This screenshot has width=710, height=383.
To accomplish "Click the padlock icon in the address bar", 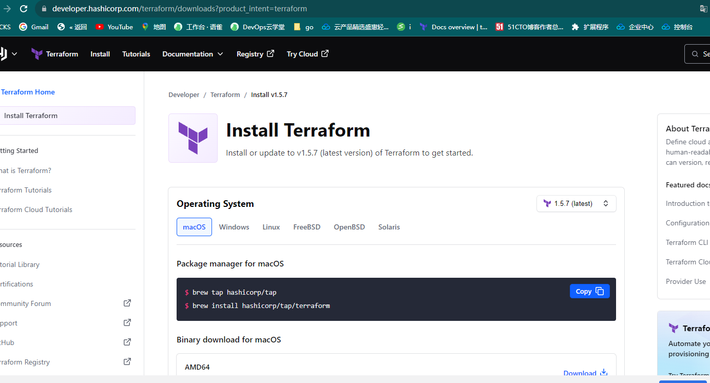I will tap(44, 8).
